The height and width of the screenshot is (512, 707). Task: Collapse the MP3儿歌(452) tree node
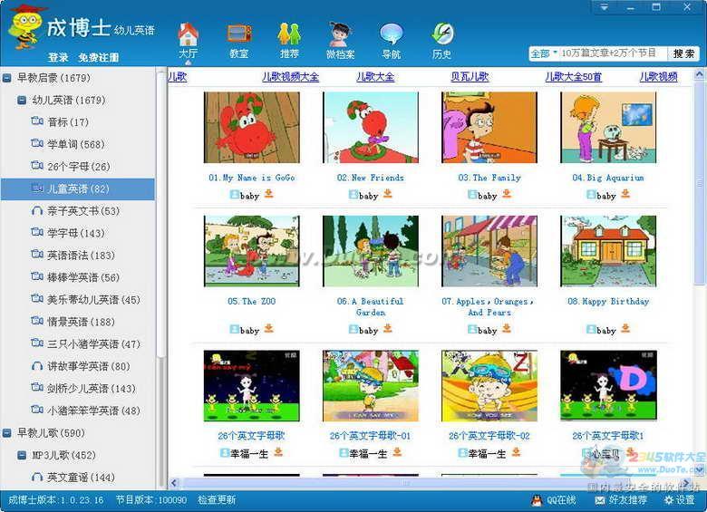21,455
